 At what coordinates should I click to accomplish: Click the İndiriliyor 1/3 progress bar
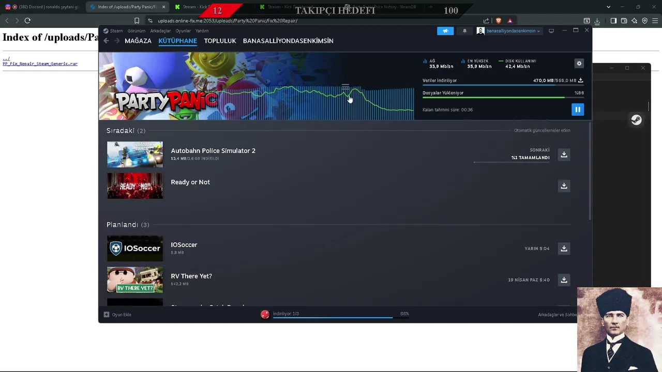tap(341, 317)
